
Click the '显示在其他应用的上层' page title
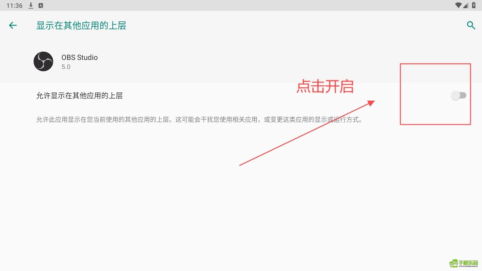tap(81, 26)
